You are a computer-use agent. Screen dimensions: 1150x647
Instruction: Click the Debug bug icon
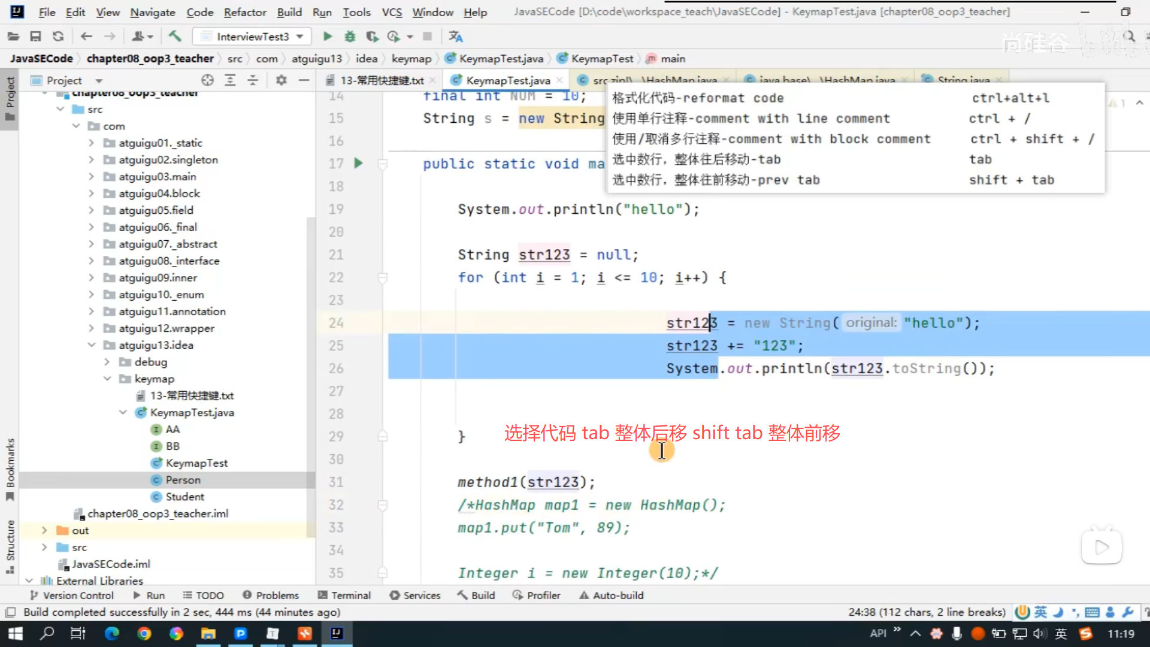click(350, 37)
